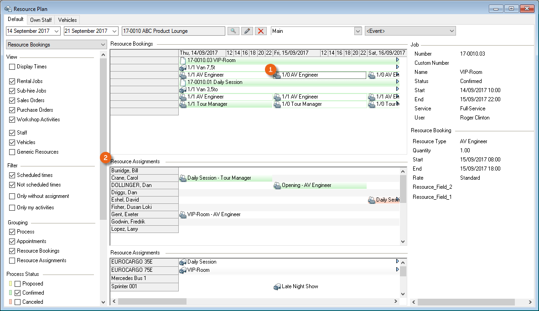Click the 1/1 Van 7,5t vehicle icon

coord(183,67)
